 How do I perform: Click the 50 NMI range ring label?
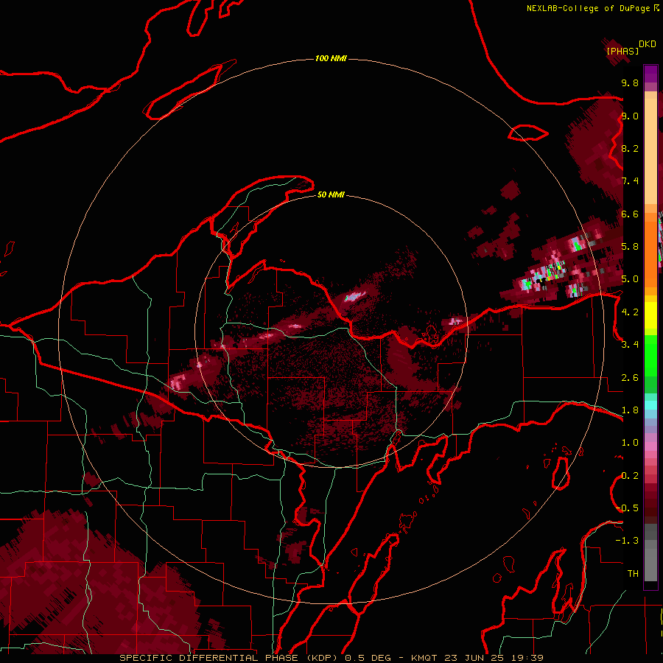coord(331,194)
